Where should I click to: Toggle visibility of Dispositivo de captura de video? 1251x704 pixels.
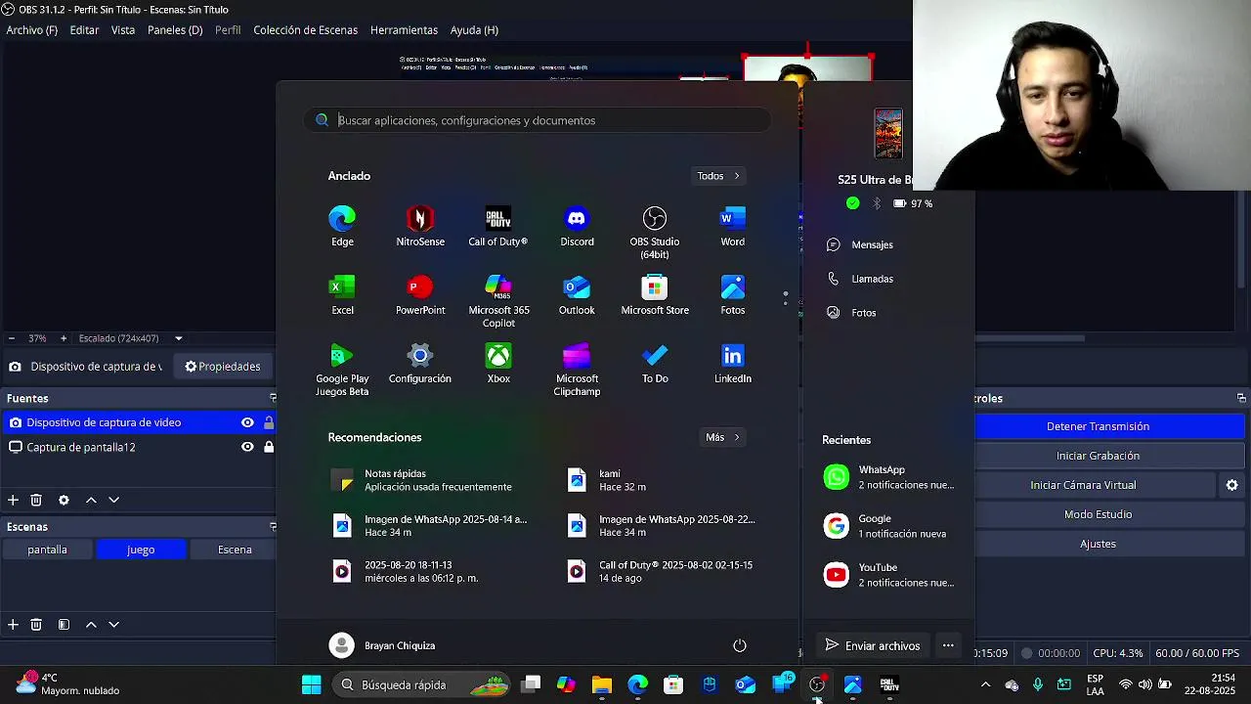(247, 422)
